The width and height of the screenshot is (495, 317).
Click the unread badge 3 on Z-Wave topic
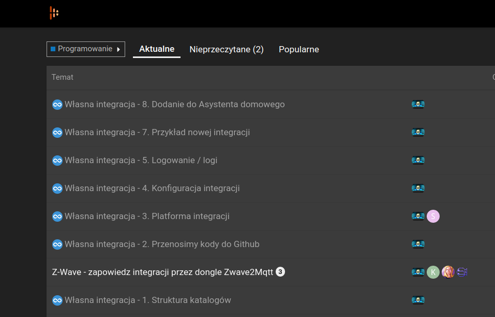[x=280, y=272]
